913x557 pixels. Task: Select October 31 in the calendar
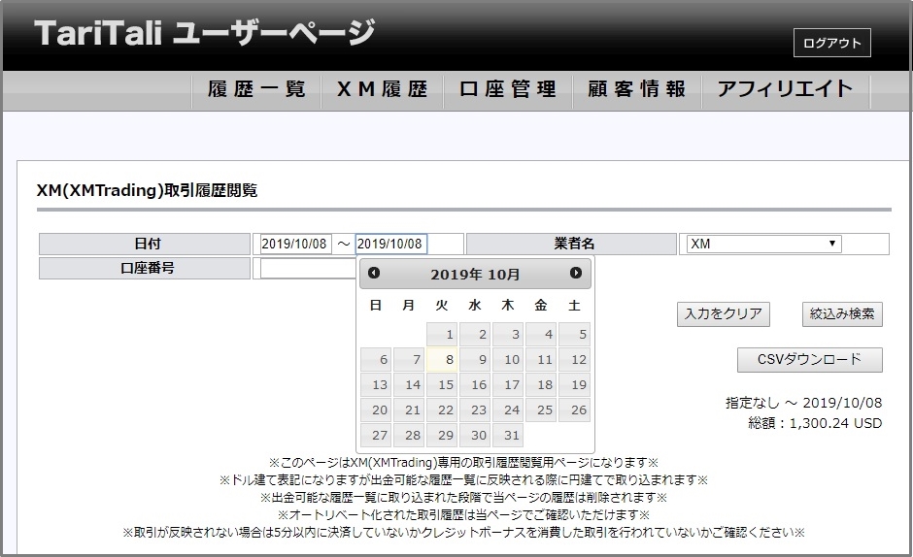508,436
